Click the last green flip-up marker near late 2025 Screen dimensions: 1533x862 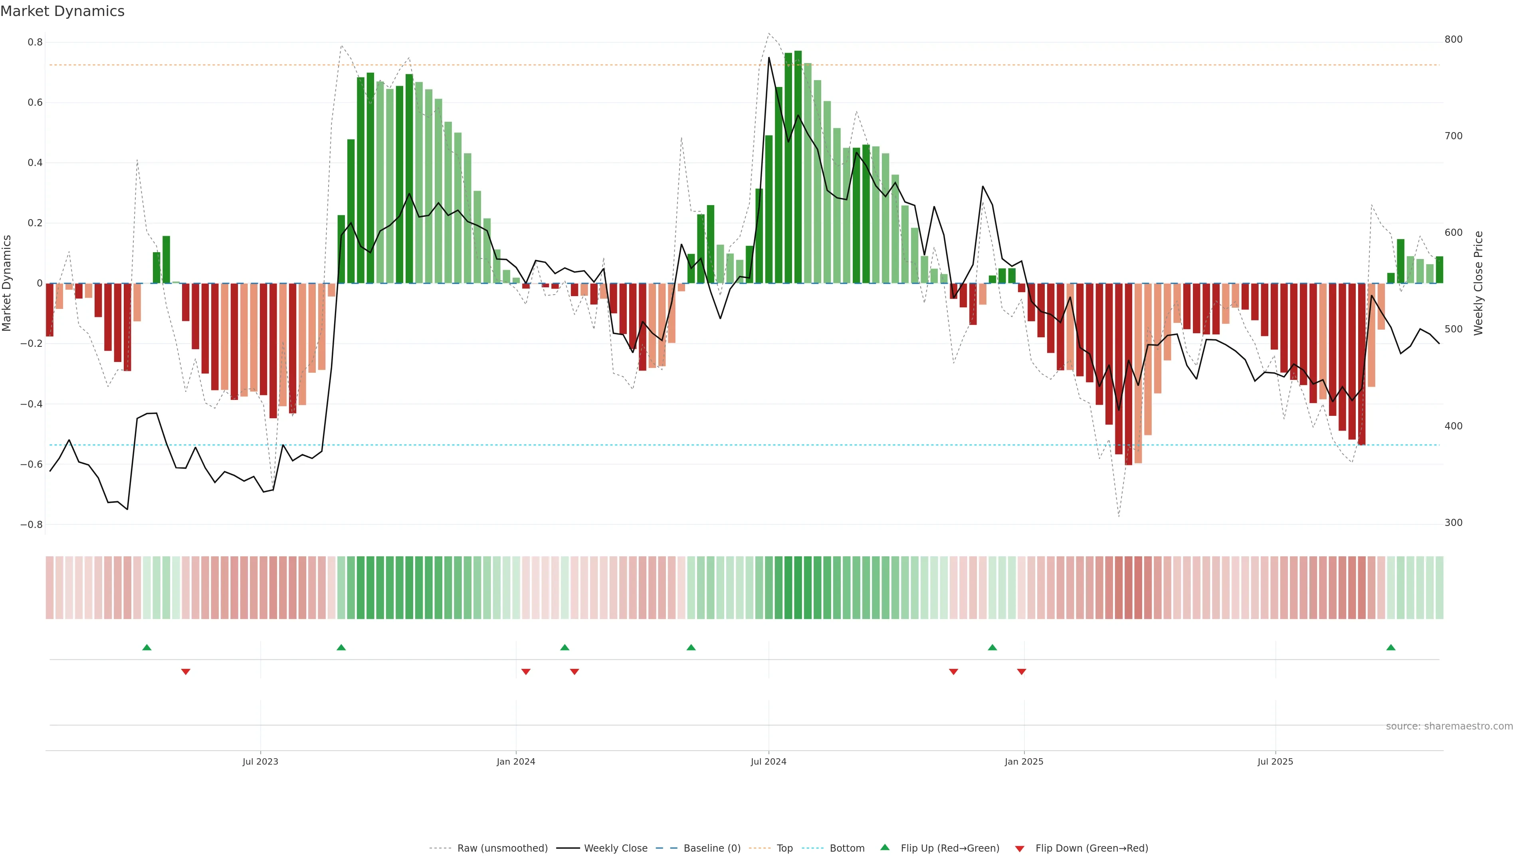point(1391,647)
